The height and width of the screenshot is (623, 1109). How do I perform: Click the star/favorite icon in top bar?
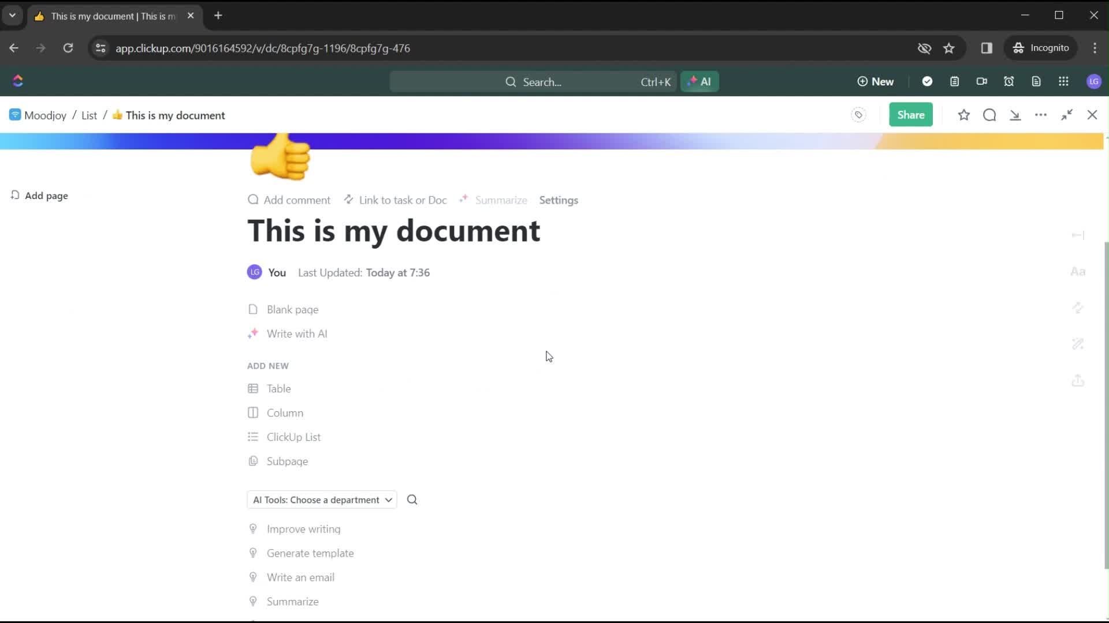point(963,114)
